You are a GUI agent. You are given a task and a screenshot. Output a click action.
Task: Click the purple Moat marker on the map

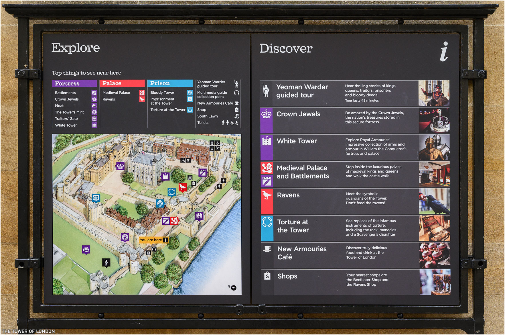(86, 250)
